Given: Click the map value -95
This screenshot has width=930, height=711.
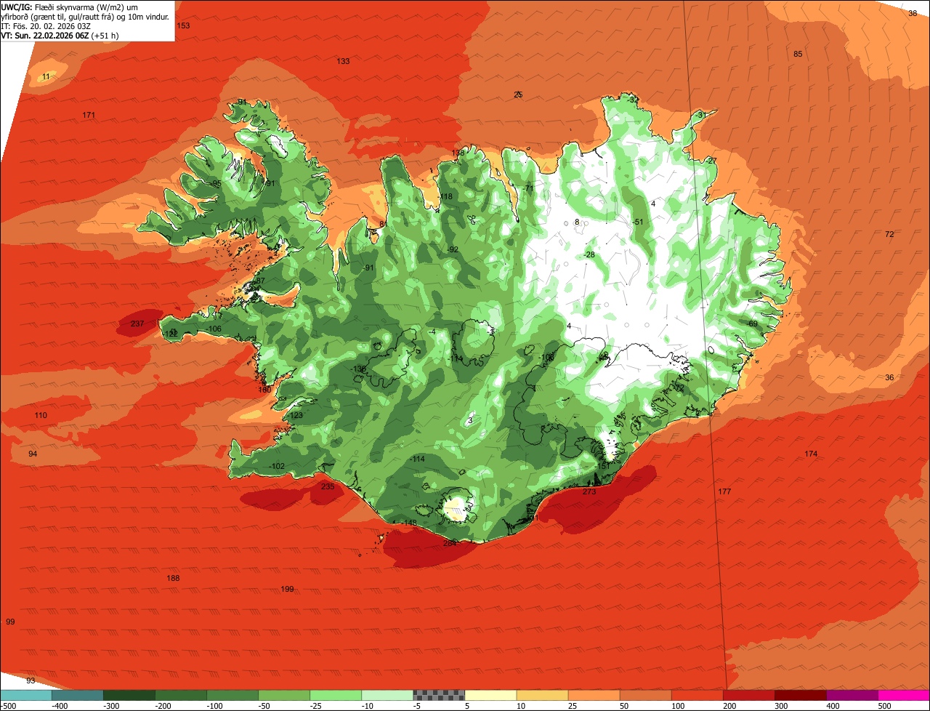Looking at the screenshot, I should click(x=216, y=183).
